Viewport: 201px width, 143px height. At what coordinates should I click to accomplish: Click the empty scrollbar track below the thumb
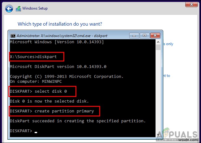pyautogui.click(x=158, y=93)
